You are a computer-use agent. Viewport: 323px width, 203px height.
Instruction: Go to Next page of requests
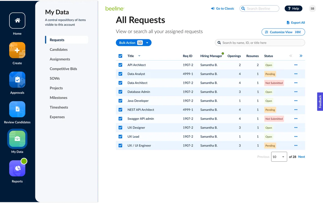[x=301, y=157]
